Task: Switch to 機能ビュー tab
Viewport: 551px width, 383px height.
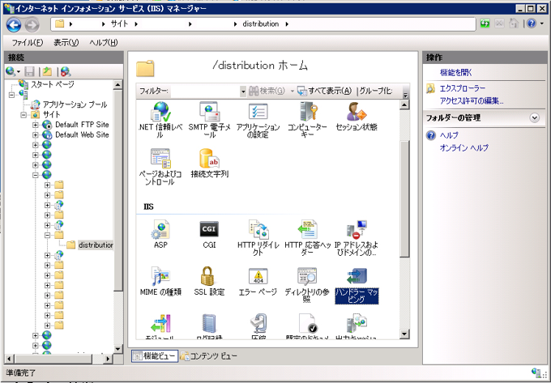Action: [155, 356]
